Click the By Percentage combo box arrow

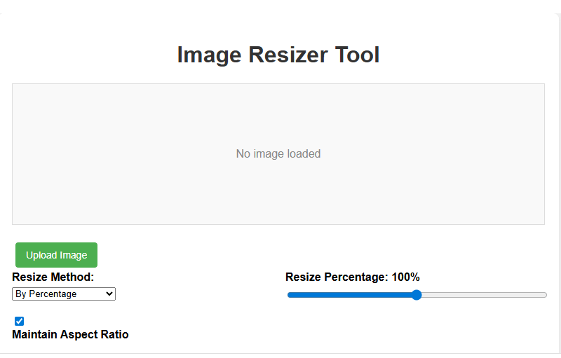(109, 294)
